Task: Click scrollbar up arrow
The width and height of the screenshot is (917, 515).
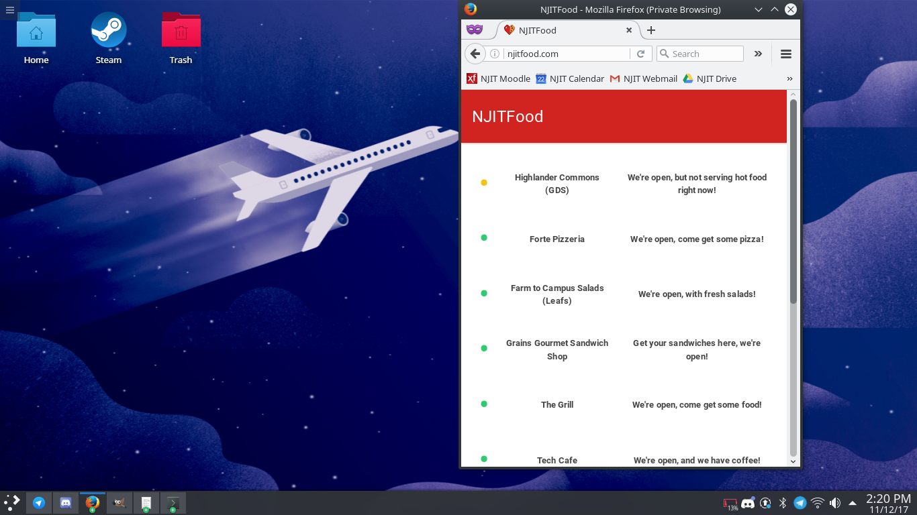Action: click(793, 95)
